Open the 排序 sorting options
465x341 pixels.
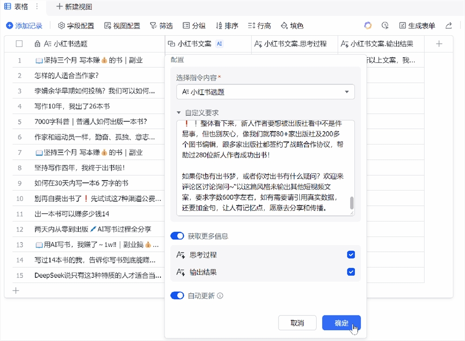tap(226, 26)
